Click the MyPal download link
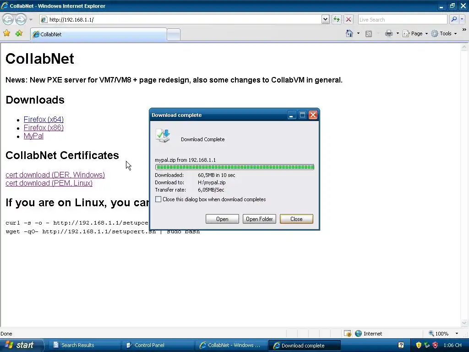Image resolution: width=469 pixels, height=352 pixels. point(33,136)
